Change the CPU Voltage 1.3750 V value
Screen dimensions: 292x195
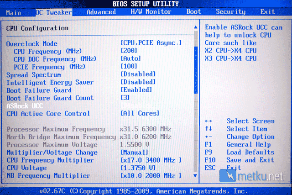pos(138,168)
